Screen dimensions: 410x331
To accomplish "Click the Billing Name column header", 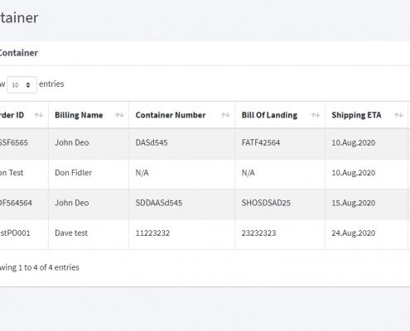I will point(89,115).
